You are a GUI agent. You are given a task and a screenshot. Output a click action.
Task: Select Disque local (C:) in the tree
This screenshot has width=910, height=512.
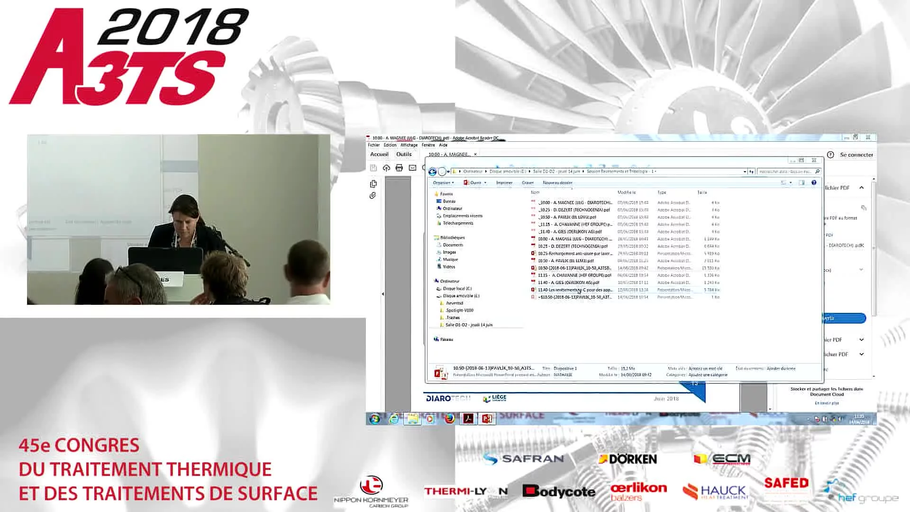click(457, 288)
